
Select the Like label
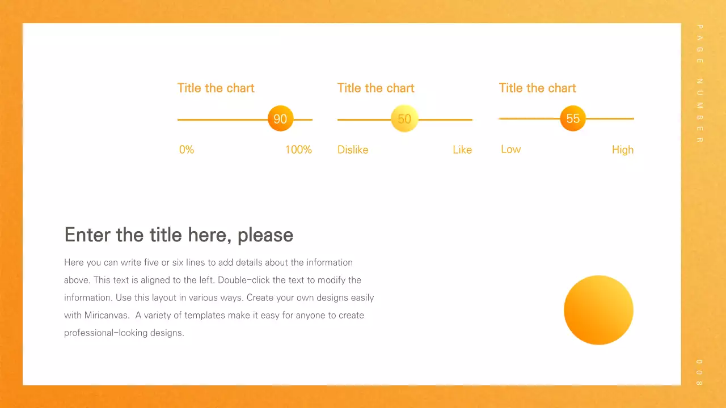coord(462,150)
